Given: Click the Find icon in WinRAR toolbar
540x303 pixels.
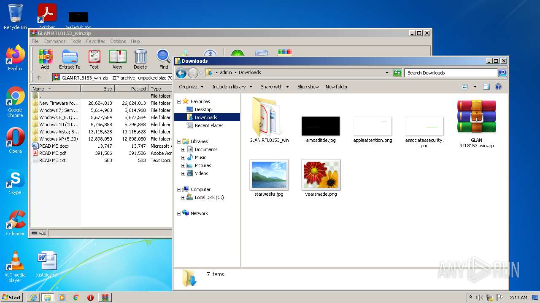Looking at the screenshot, I should [x=164, y=59].
